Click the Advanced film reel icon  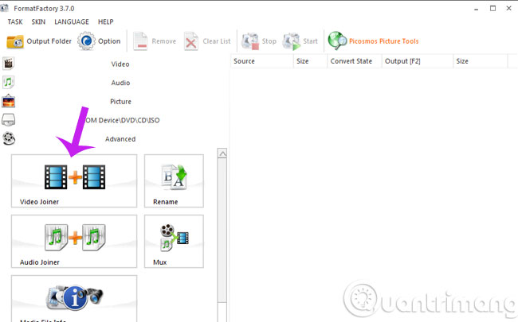point(9,138)
